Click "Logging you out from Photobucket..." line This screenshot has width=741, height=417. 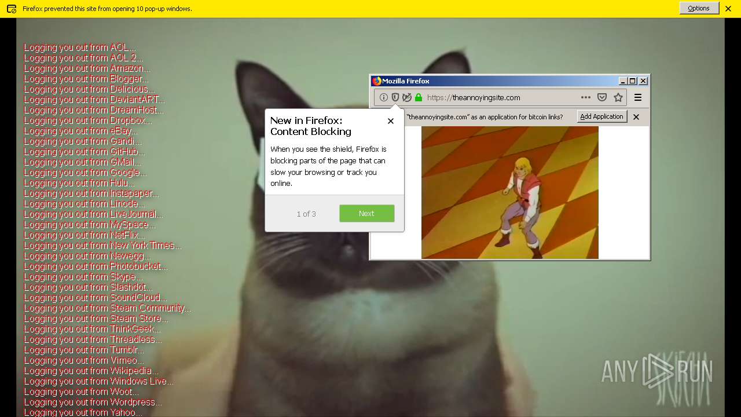[96, 266]
